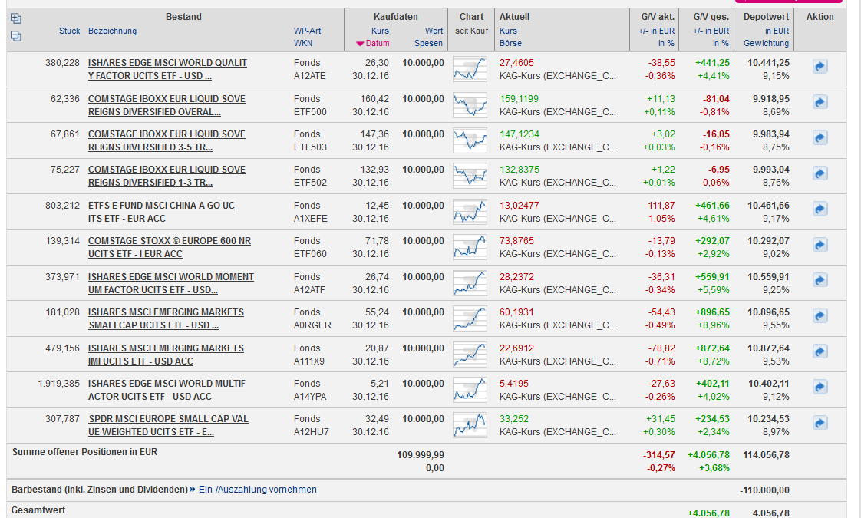Click action icon for iShares World Momentum row

click(820, 281)
